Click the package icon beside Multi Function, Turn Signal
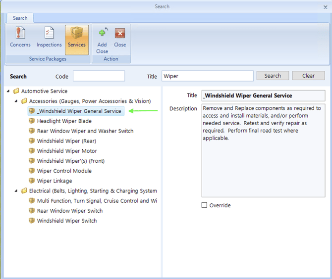Image resolution: width=332 pixels, height=279 pixels. 32,200
